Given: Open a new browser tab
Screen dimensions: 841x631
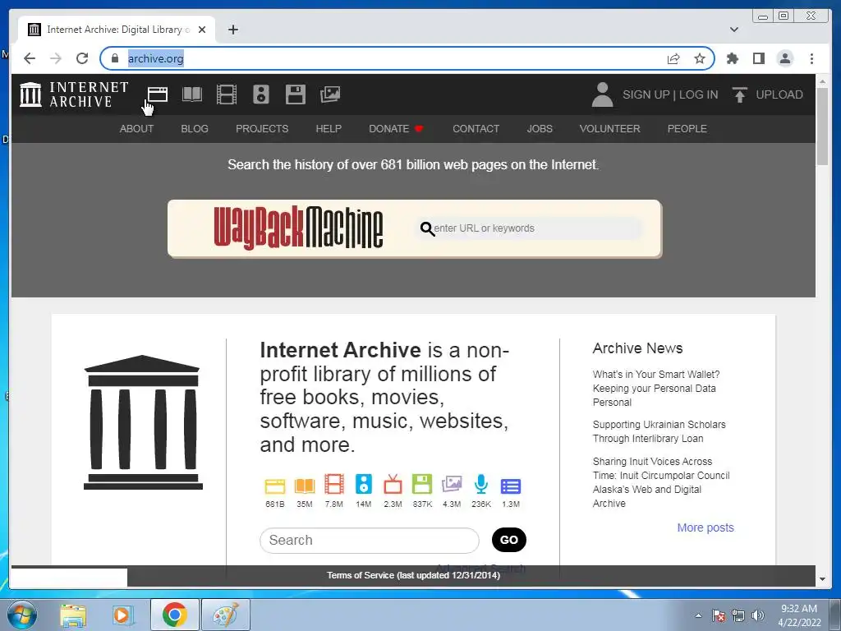Looking at the screenshot, I should (232, 30).
